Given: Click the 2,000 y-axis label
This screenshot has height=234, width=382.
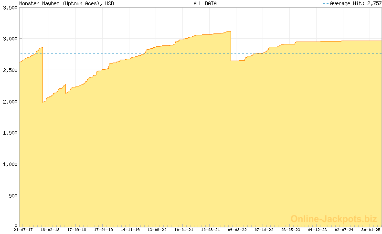Looking at the screenshot, I should click(9, 102).
